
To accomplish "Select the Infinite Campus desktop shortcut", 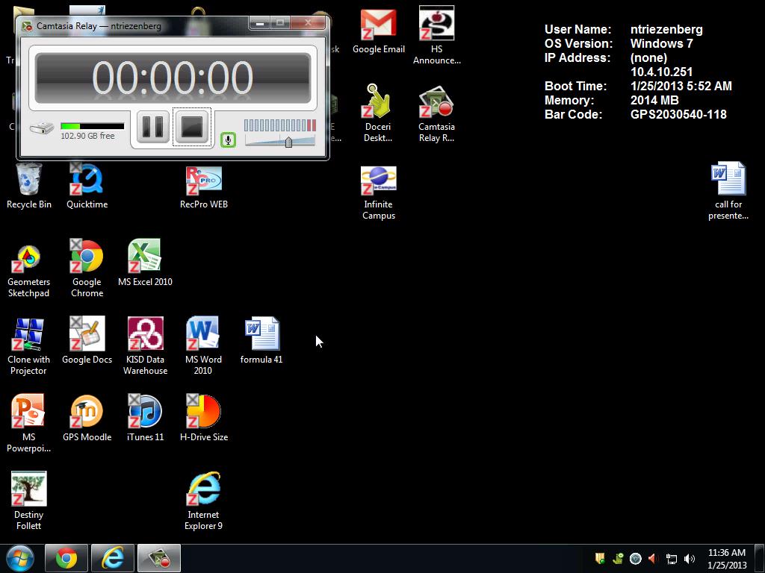I will point(379,193).
